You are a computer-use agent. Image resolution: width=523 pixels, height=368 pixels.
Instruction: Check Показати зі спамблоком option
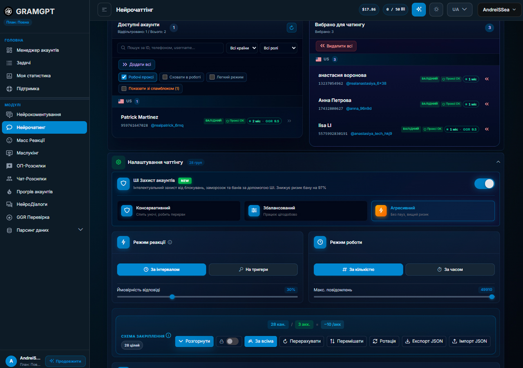coord(124,88)
